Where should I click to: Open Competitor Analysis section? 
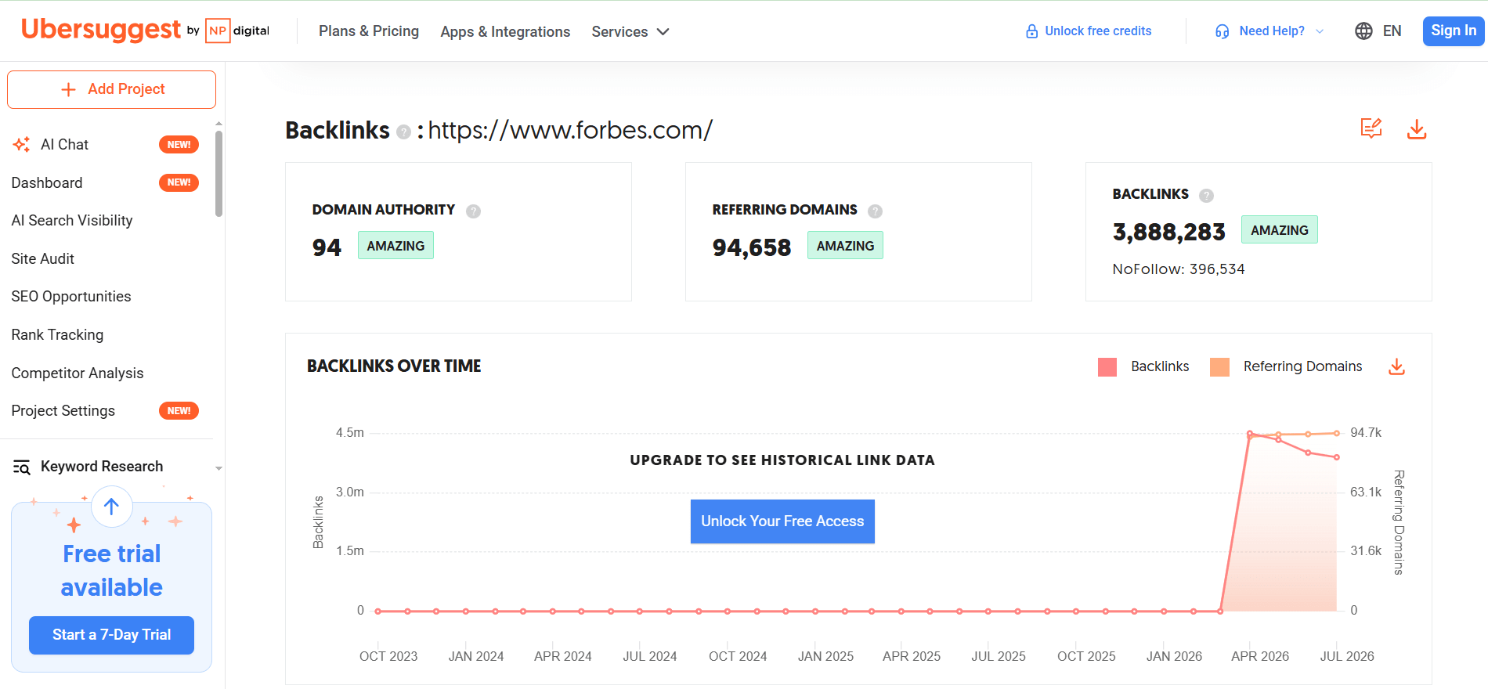(78, 373)
